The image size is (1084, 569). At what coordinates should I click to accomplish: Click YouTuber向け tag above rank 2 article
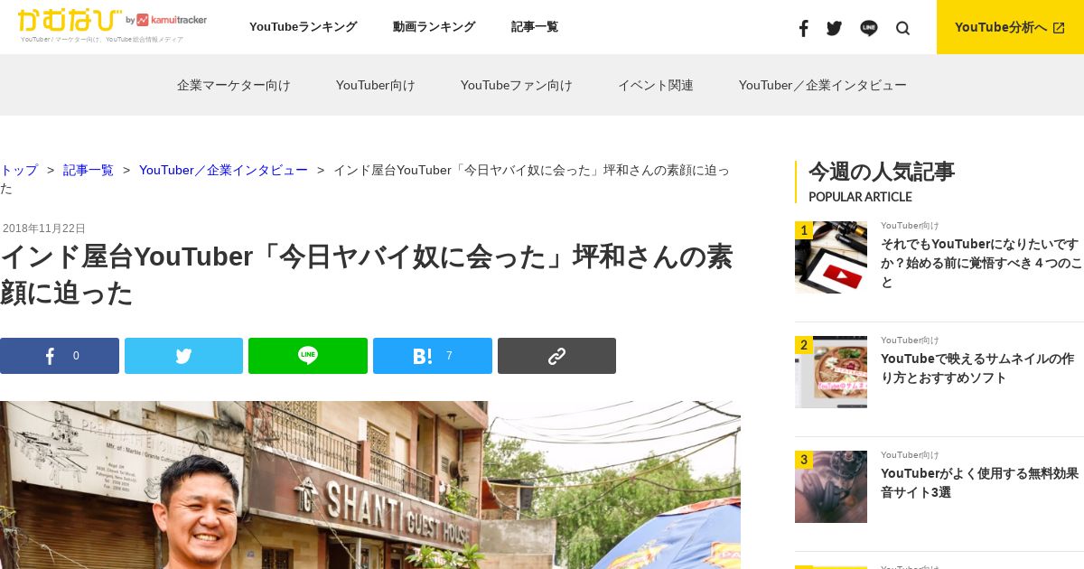(910, 340)
